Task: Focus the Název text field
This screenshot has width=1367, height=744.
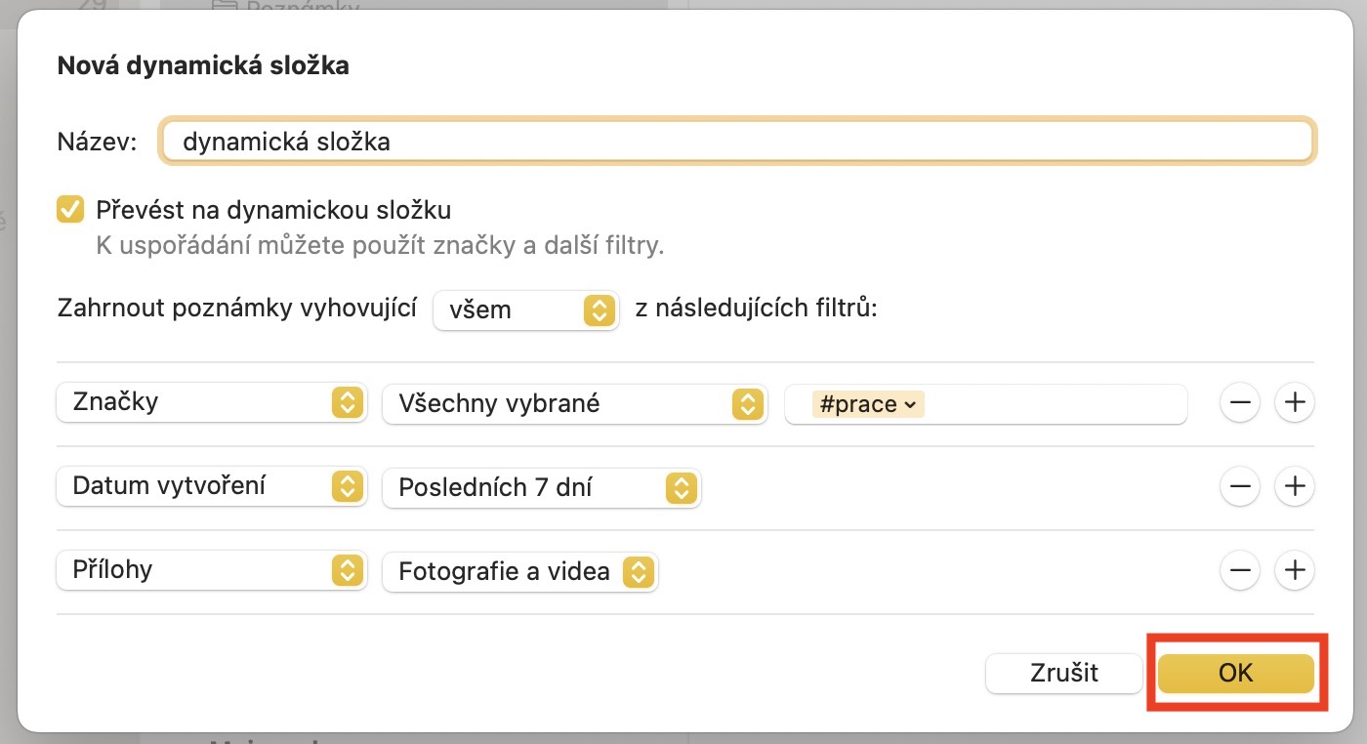Action: [737, 142]
